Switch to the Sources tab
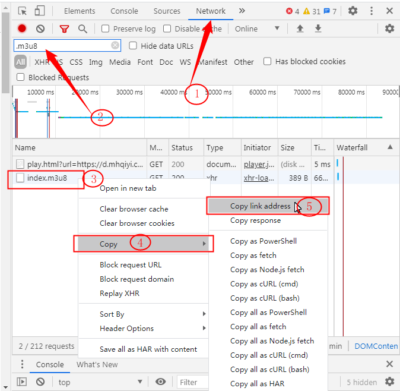 coord(167,11)
